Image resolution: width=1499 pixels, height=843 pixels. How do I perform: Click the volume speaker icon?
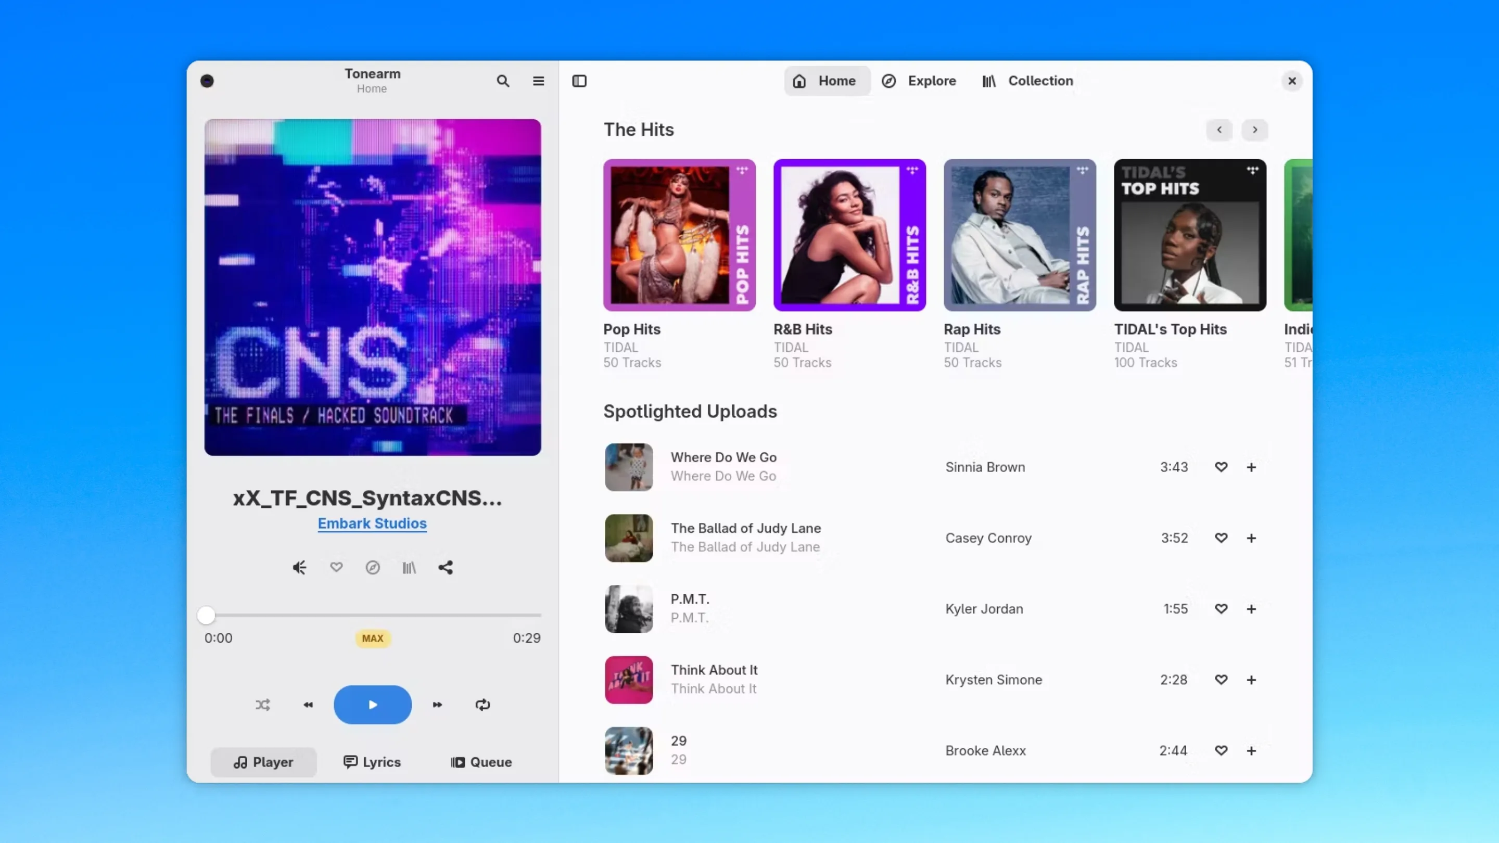pos(299,567)
